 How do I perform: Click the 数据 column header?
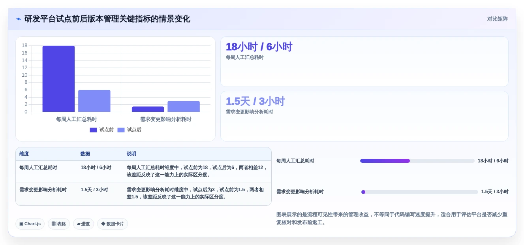click(x=85, y=154)
